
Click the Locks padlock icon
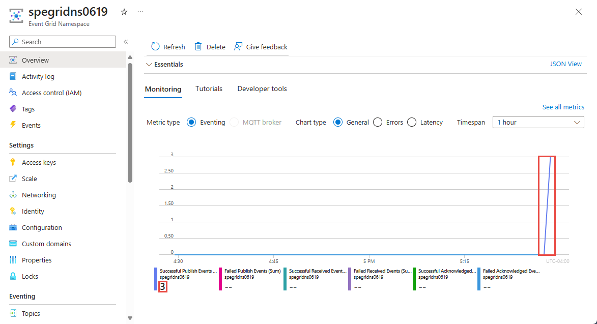pyautogui.click(x=13, y=276)
